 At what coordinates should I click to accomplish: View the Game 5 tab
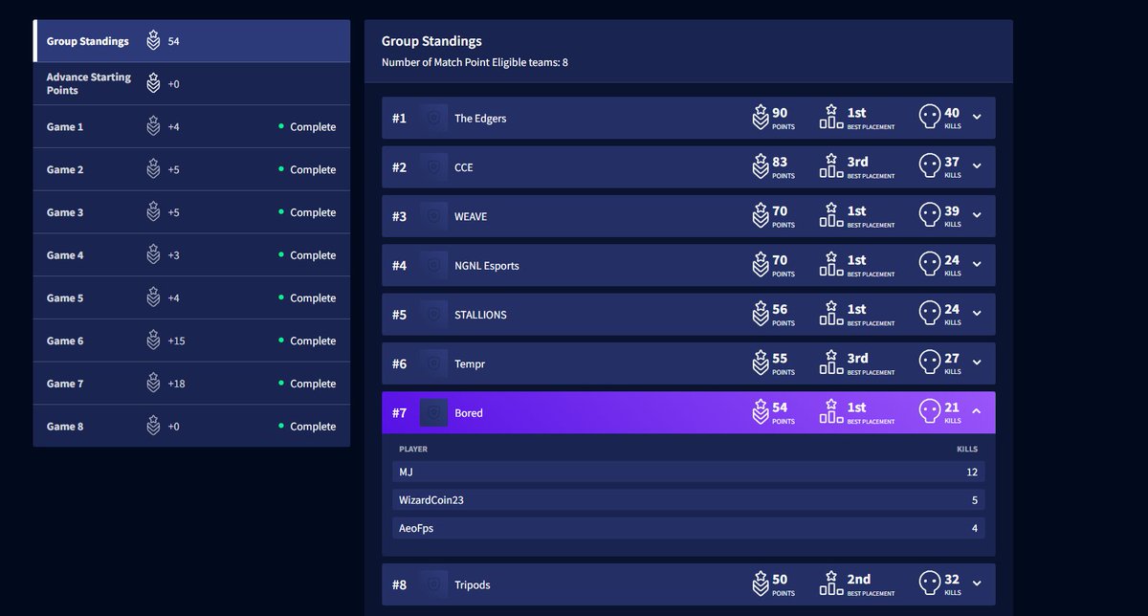(x=191, y=297)
